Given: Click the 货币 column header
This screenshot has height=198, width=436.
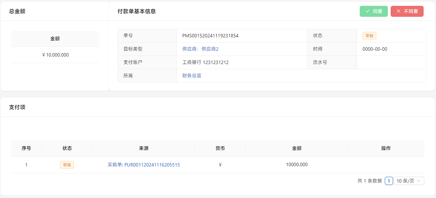Looking at the screenshot, I should click(x=220, y=148).
